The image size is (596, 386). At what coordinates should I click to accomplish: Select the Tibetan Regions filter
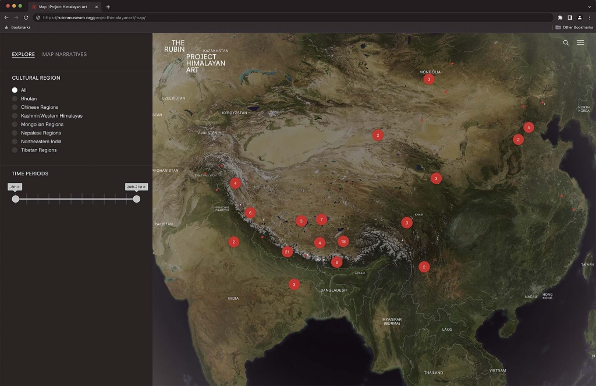[x=15, y=150]
